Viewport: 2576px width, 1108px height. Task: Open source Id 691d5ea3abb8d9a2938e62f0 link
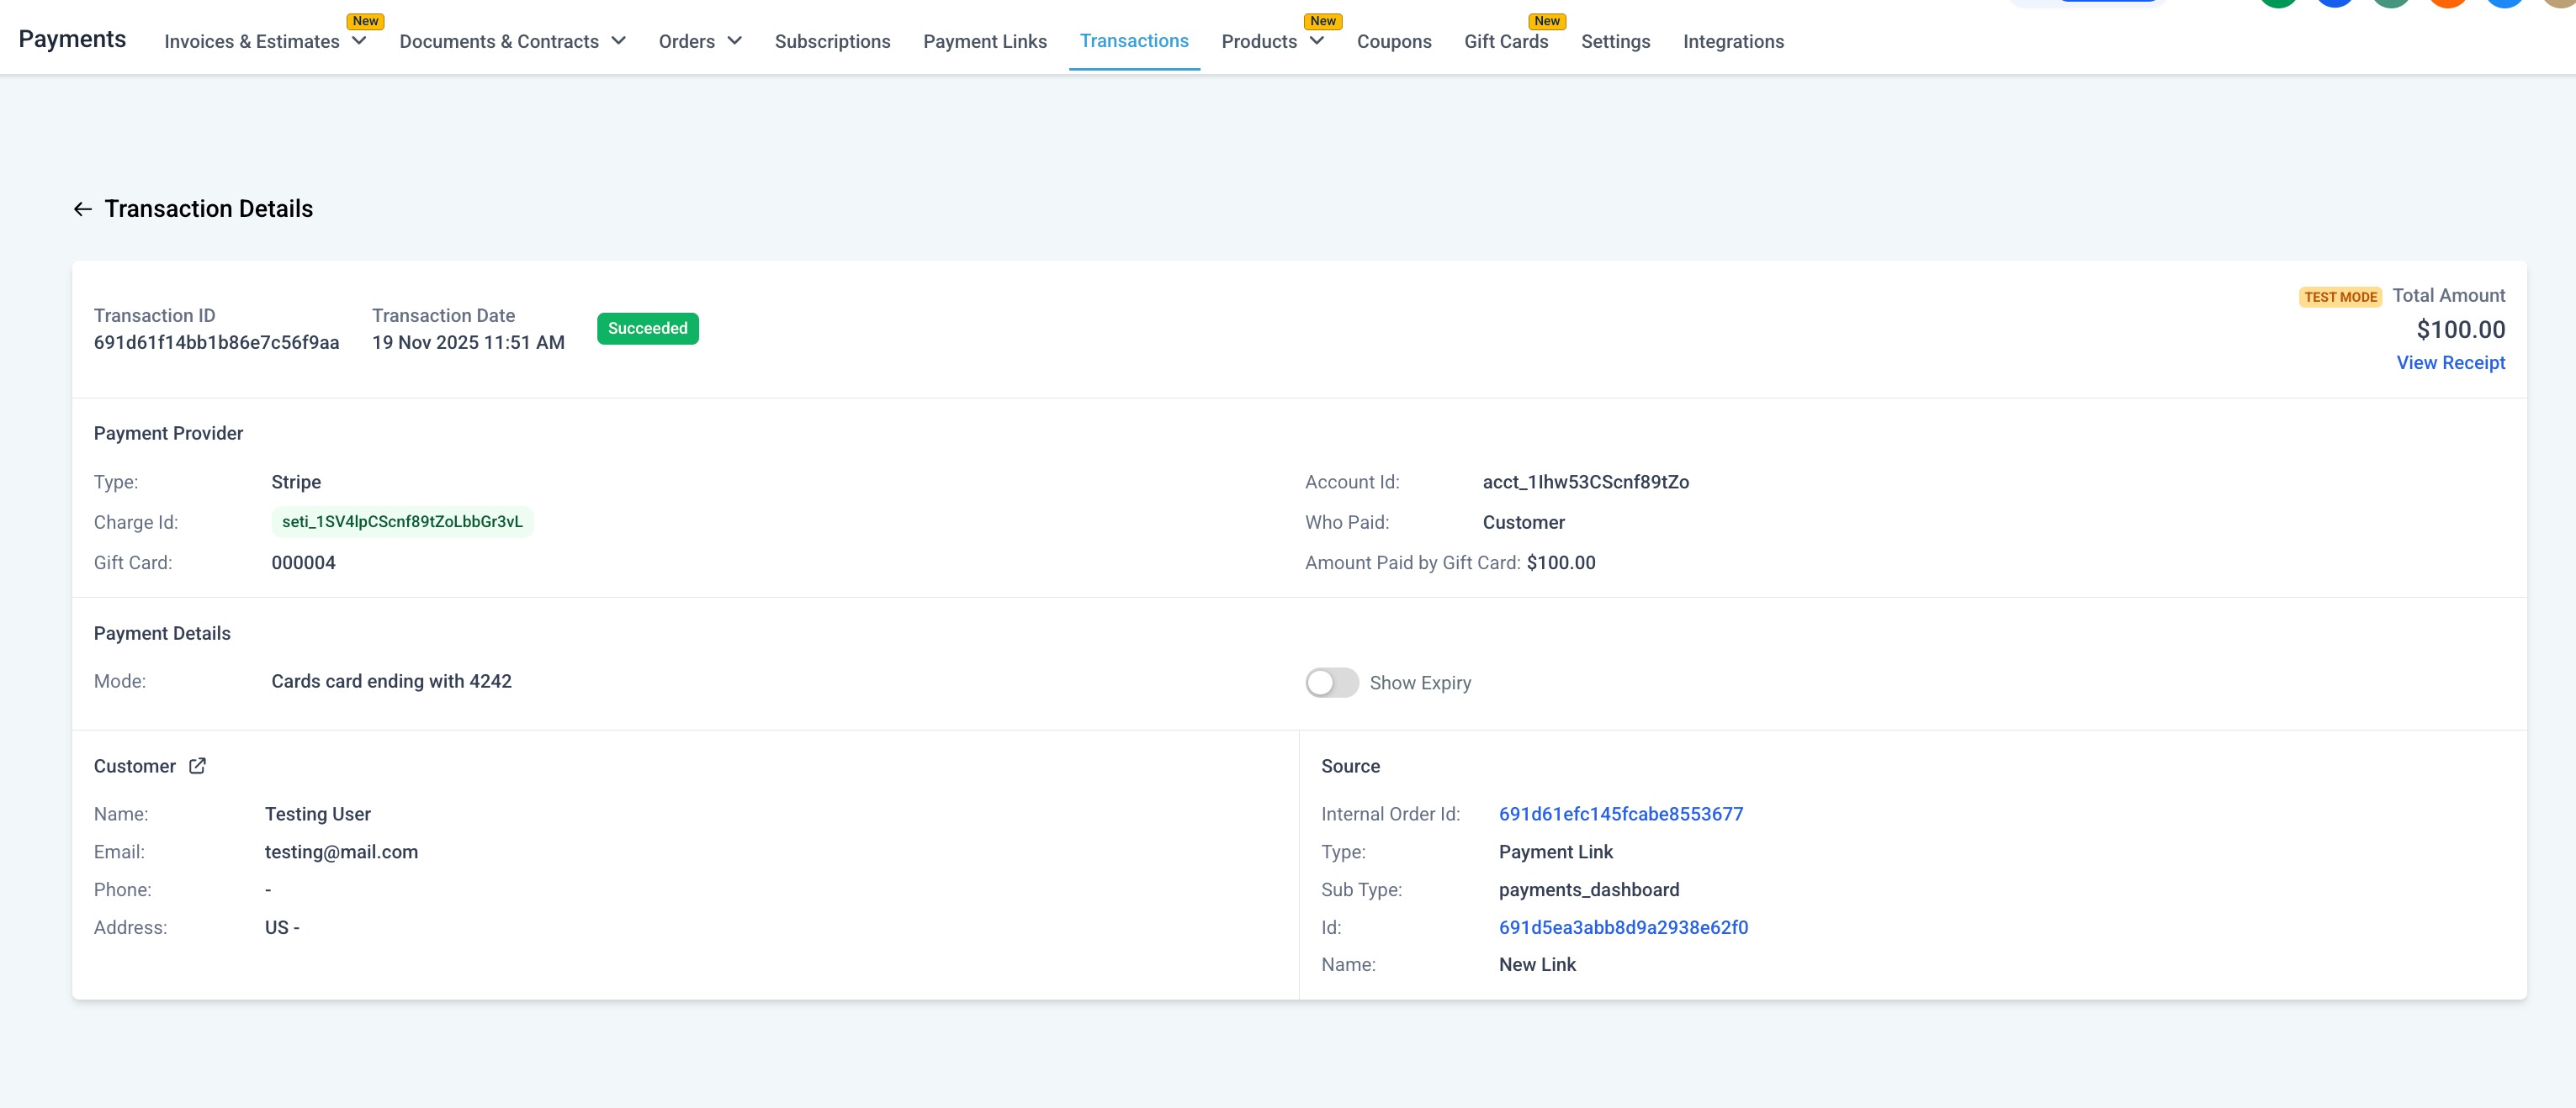click(1623, 927)
